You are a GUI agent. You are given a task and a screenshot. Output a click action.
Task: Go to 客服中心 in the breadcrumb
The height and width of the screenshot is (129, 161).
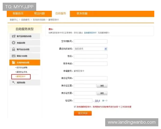[x=14, y=20]
